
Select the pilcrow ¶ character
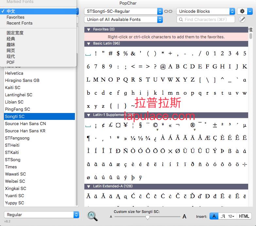88,138
